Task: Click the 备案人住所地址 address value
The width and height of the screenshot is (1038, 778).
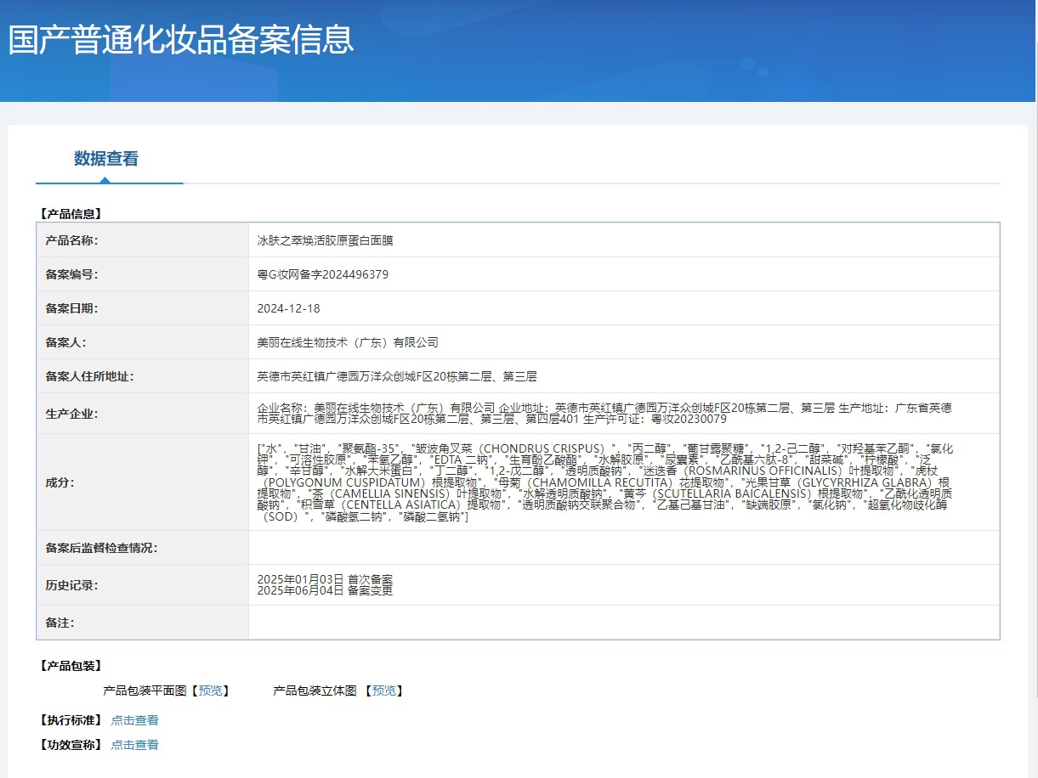Action: click(397, 376)
